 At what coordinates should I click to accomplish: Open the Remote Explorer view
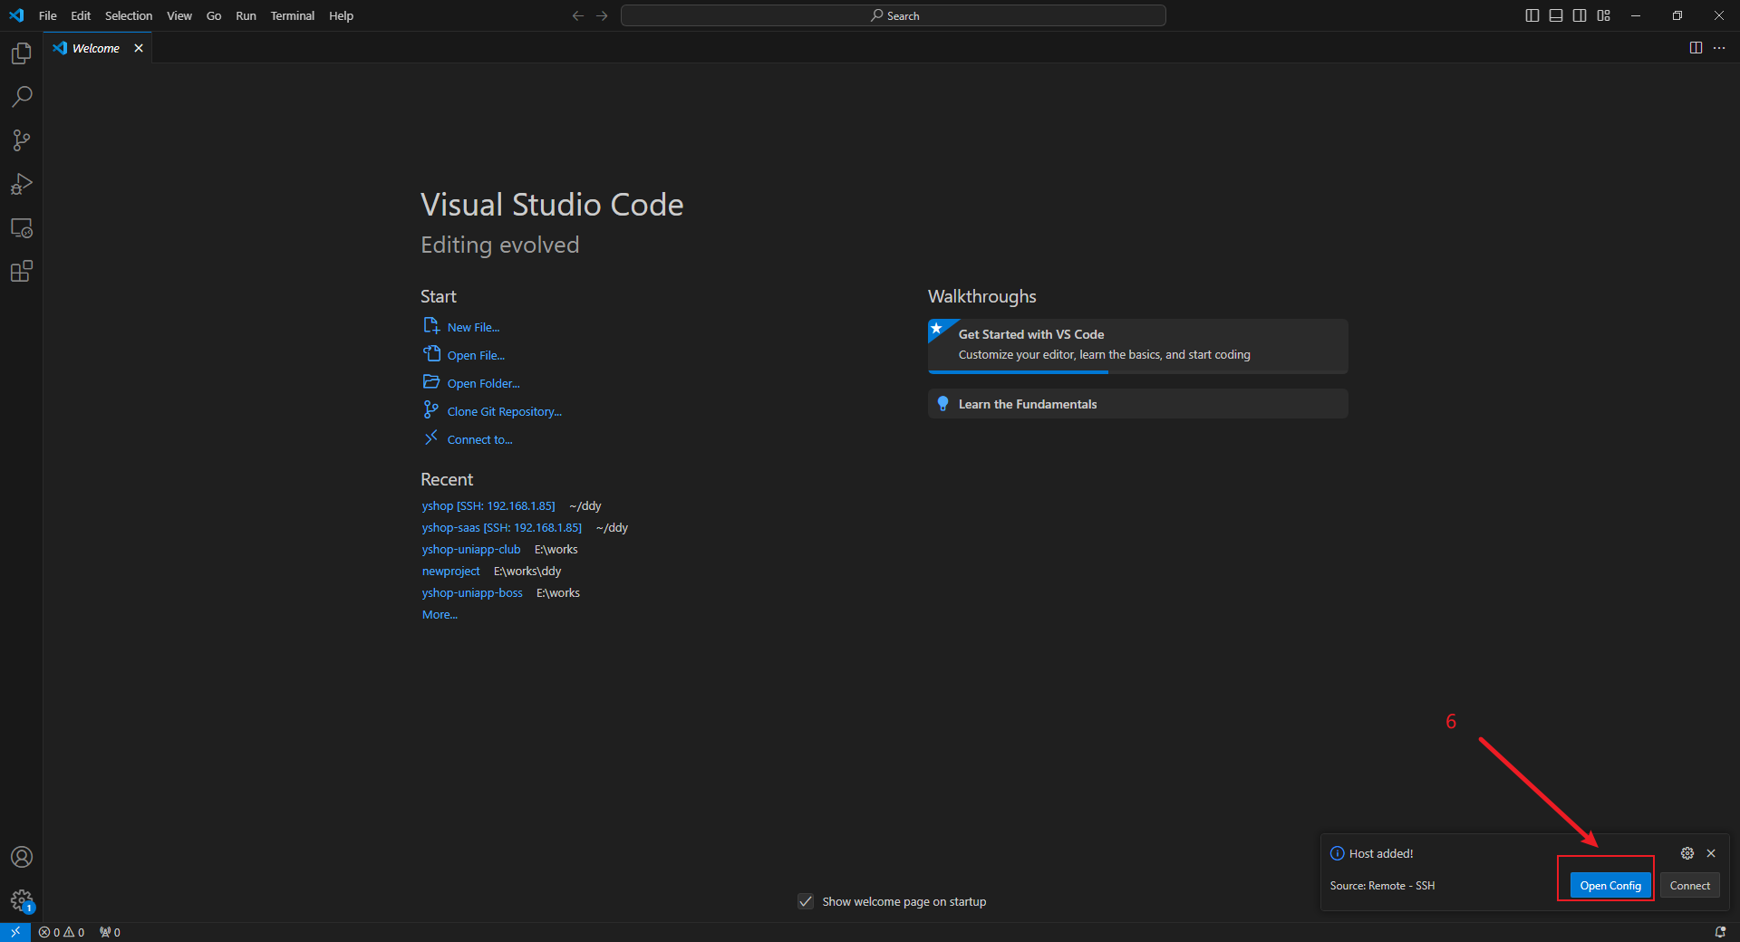coord(21,227)
